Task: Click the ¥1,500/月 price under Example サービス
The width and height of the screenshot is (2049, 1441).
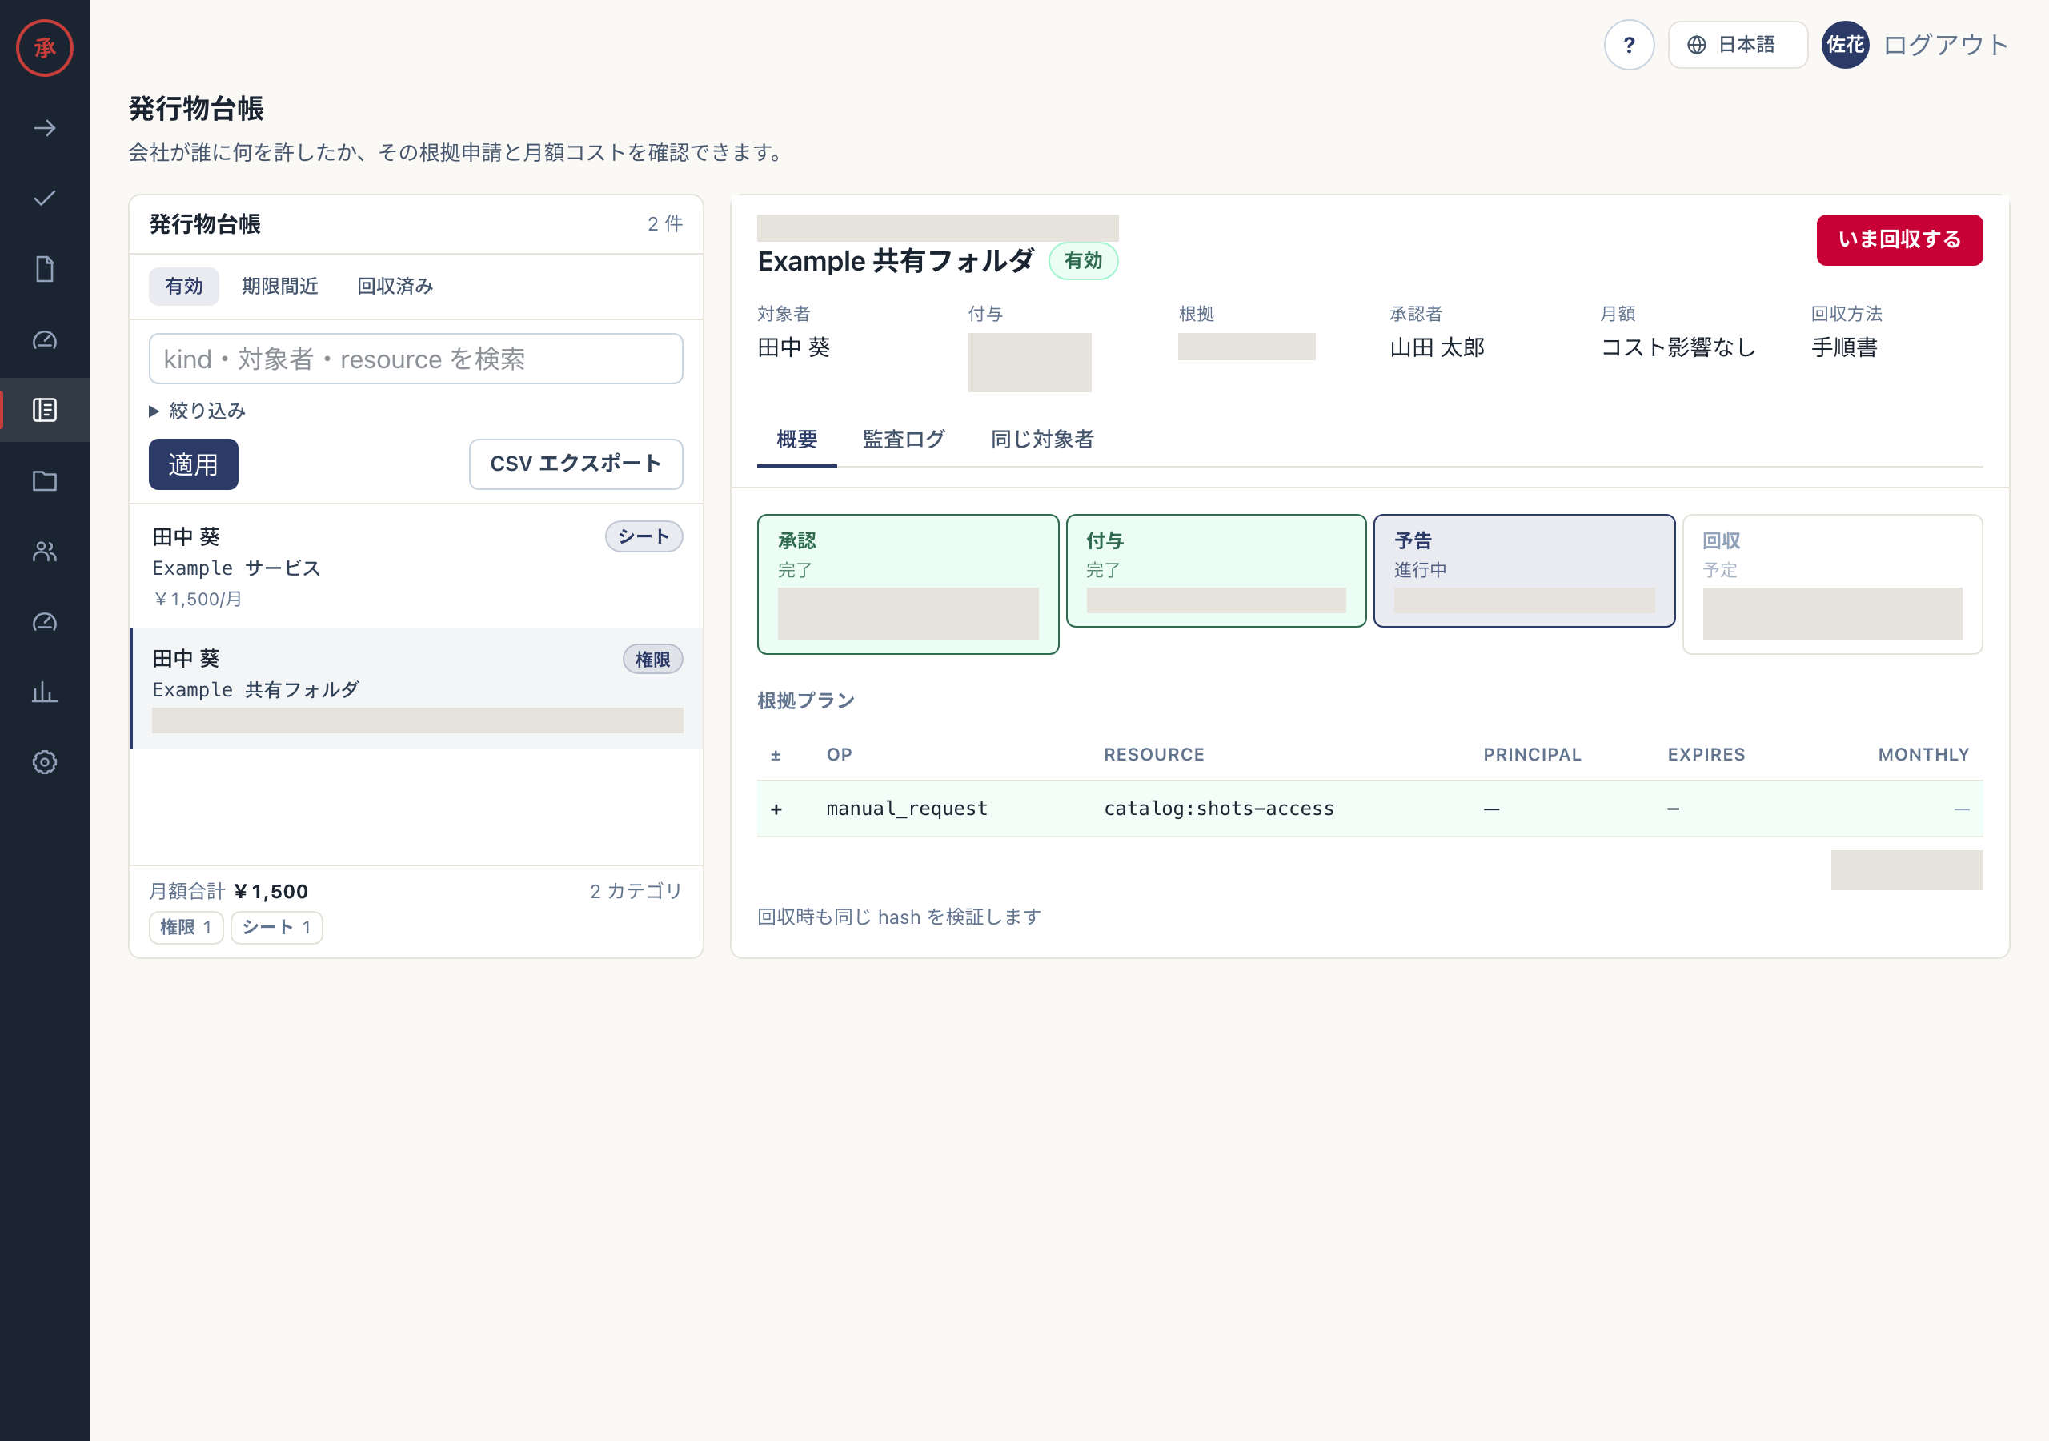Action: (197, 600)
